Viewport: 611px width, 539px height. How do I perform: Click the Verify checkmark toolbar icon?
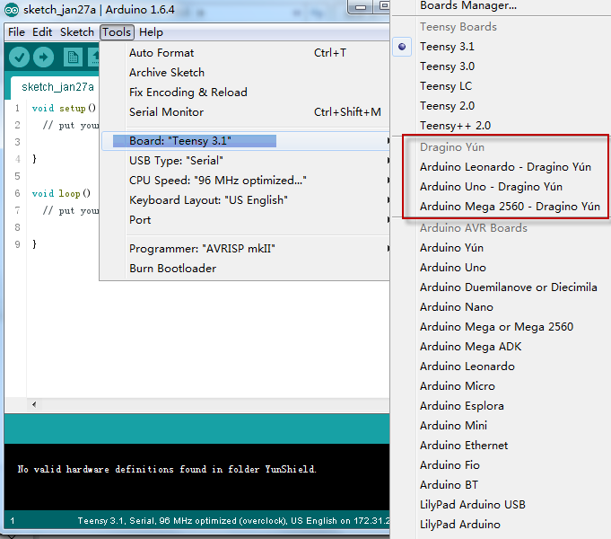pyautogui.click(x=19, y=57)
